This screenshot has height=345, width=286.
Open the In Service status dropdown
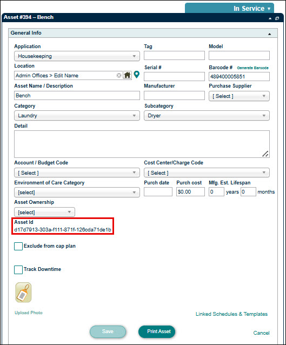(x=229, y=8)
